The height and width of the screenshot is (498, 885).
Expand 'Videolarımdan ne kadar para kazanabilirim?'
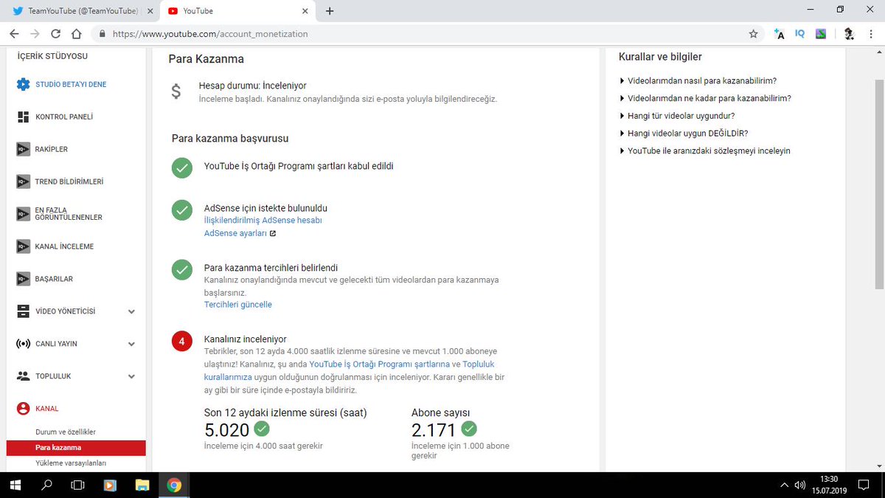[705, 98]
